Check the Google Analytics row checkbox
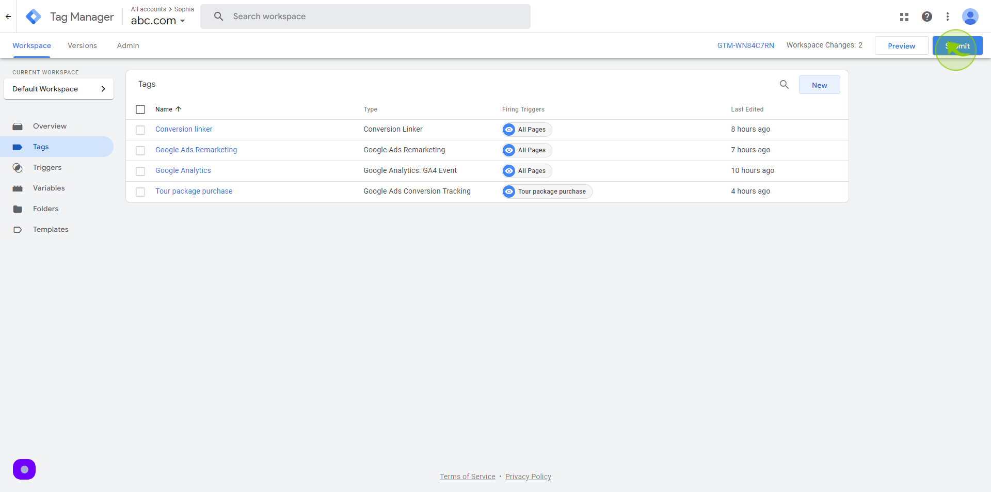This screenshot has width=991, height=492. pos(140,171)
